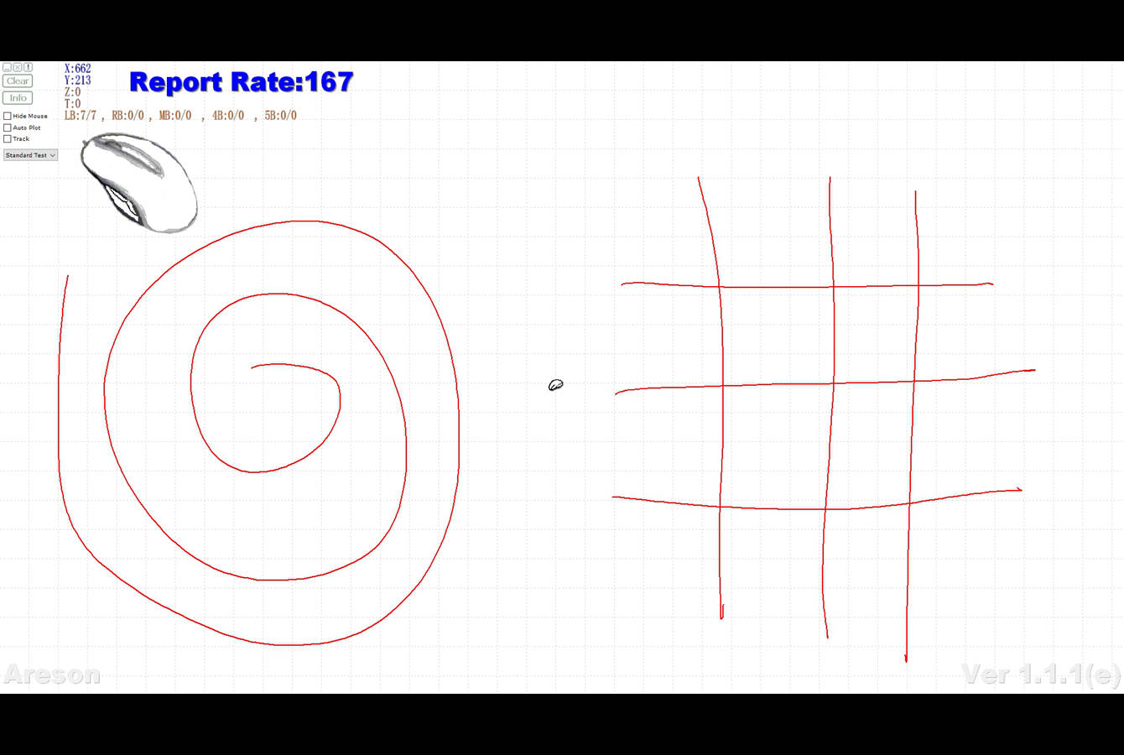The image size is (1124, 755).
Task: Click the small mouse cursor icon on canvas
Action: 555,385
